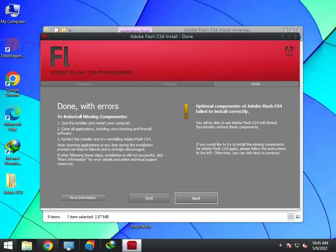Click the muted volume tray icon
Image resolution: width=336 pixels, height=252 pixels.
(x=305, y=245)
